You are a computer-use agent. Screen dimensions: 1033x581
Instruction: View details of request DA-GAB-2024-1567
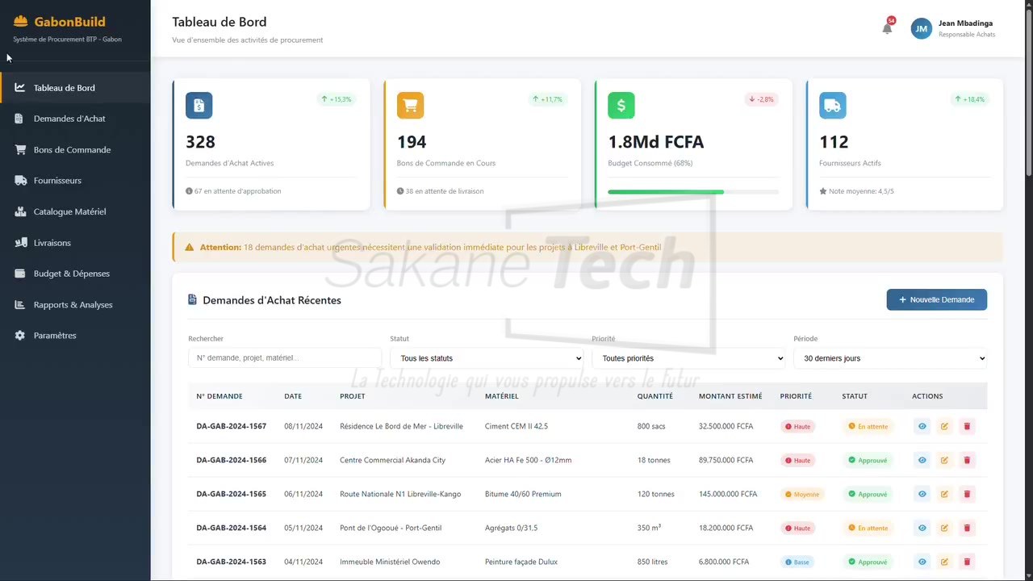[922, 426]
